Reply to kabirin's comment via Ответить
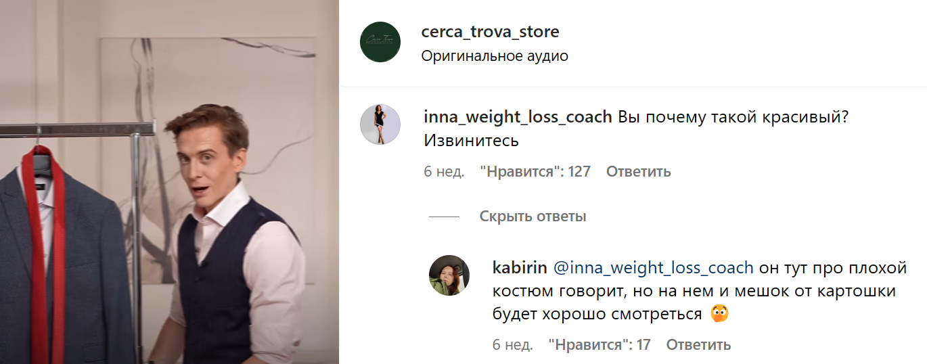 [x=698, y=345]
